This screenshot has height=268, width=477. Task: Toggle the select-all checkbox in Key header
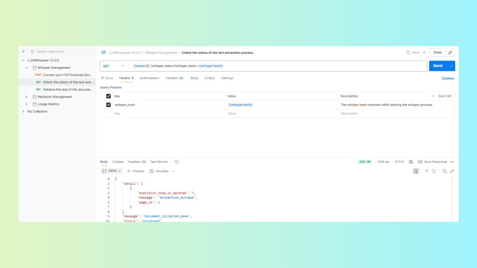pos(109,96)
